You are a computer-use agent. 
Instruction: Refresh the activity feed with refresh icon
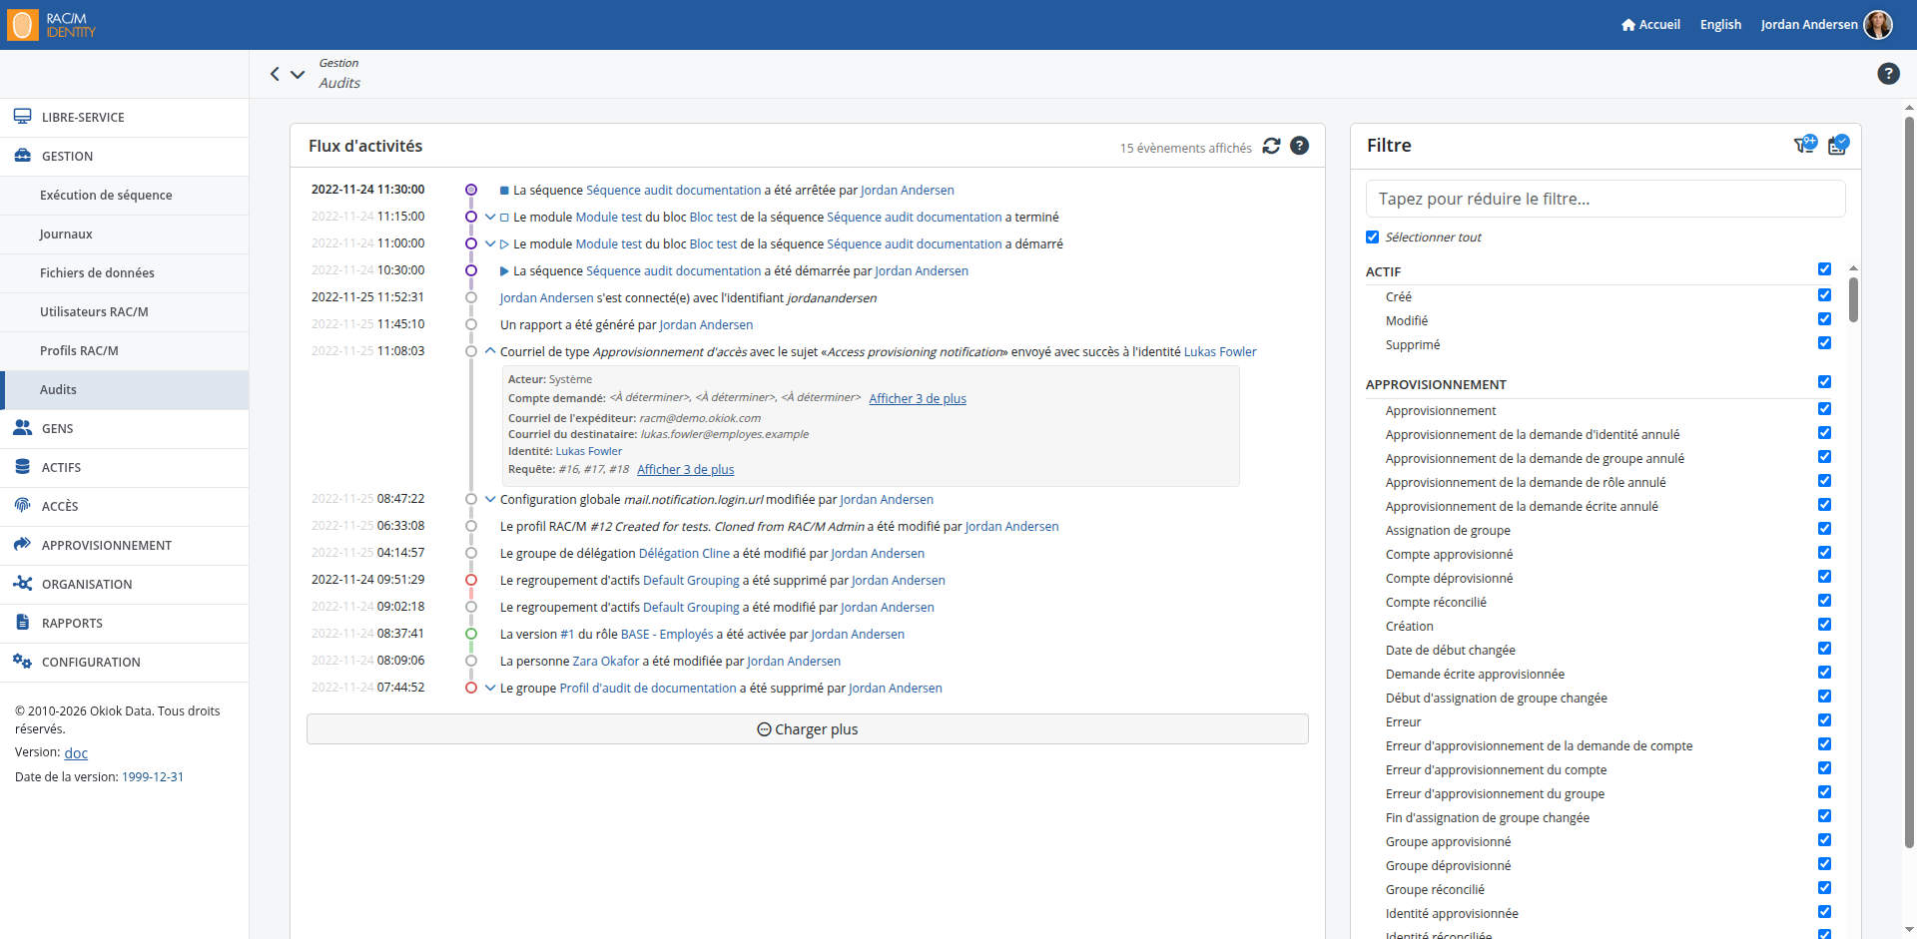(x=1271, y=146)
